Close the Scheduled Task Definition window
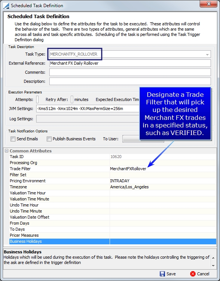This screenshot has height=281, width=220. 208,4
